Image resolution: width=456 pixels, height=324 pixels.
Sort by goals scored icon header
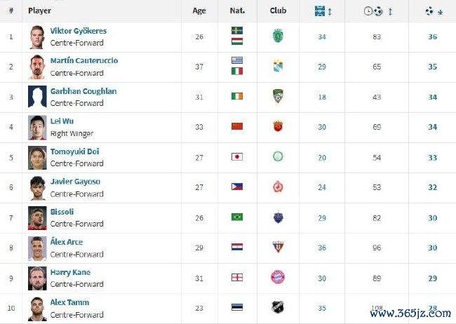434,11
